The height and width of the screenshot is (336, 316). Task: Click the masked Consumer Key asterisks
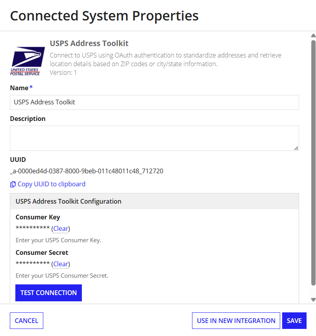pos(33,228)
